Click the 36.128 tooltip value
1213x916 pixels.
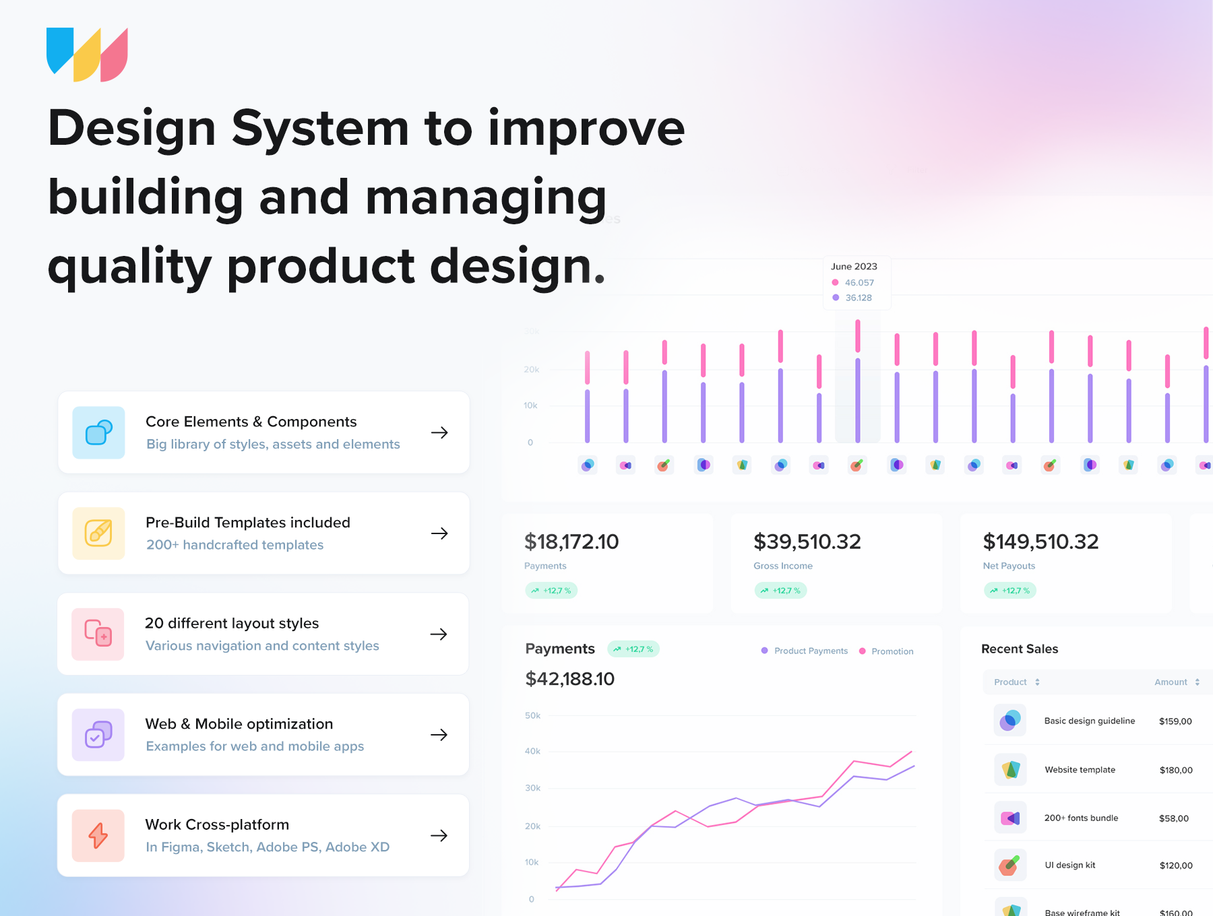(859, 298)
